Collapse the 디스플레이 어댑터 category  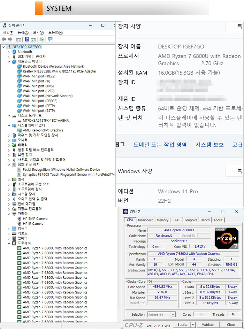pos(9,125)
